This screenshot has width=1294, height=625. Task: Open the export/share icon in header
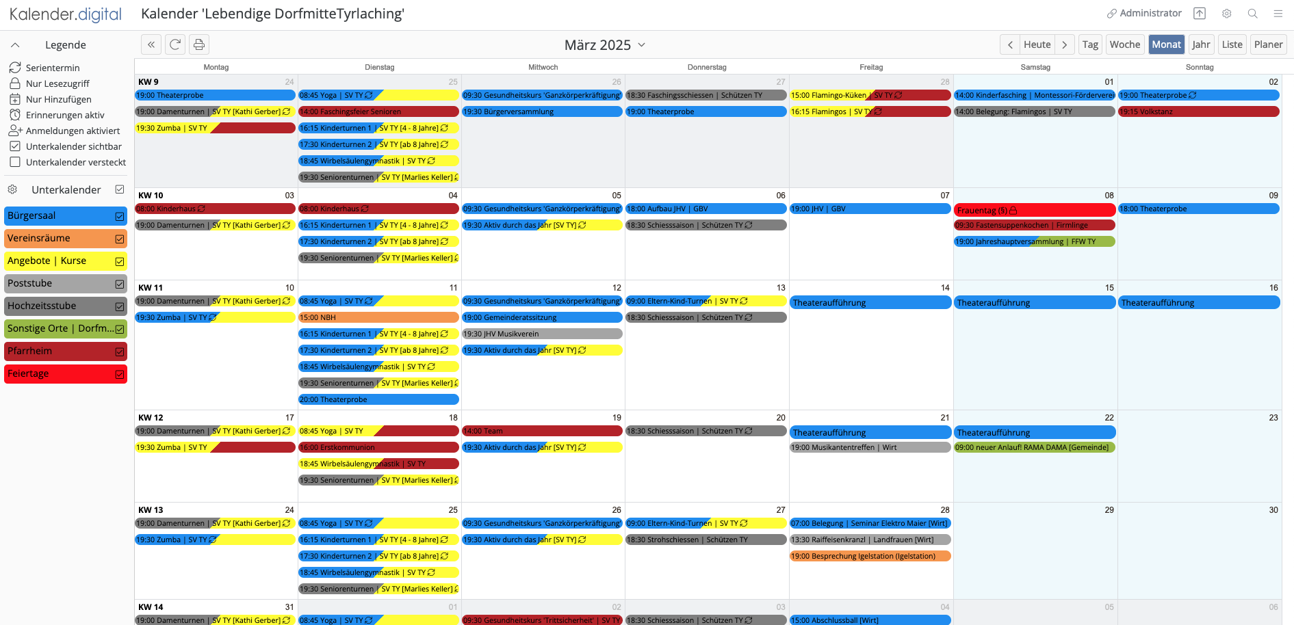point(1200,14)
